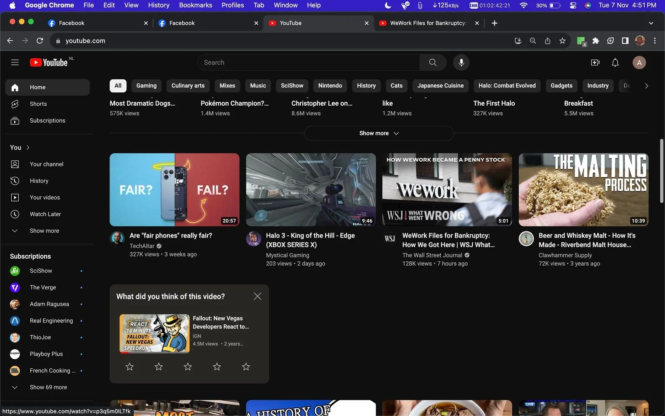Viewport: 665px width, 416px height.
Task: Open macOS Control Center icon
Action: click(x=573, y=5)
